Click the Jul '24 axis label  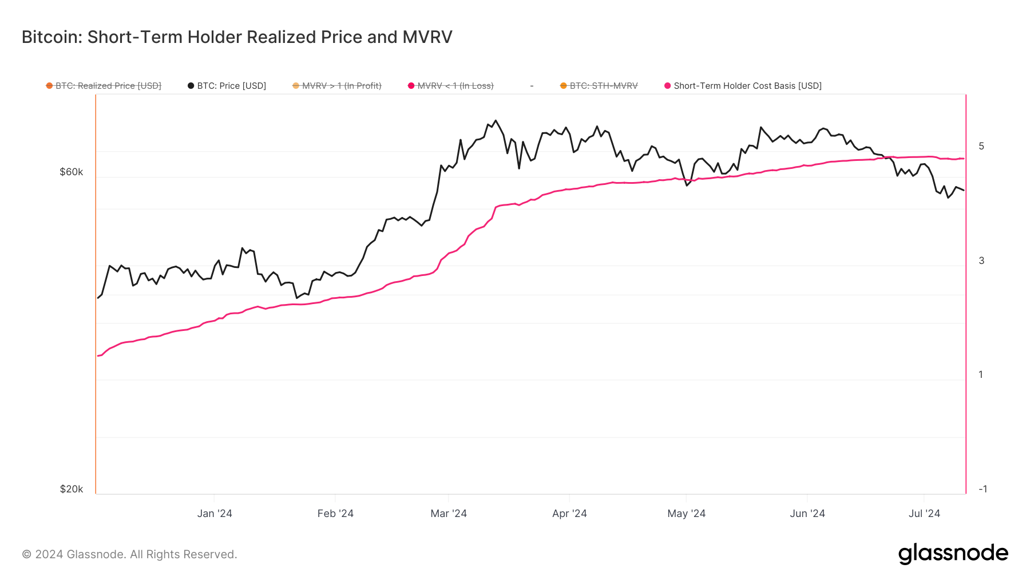point(924,514)
